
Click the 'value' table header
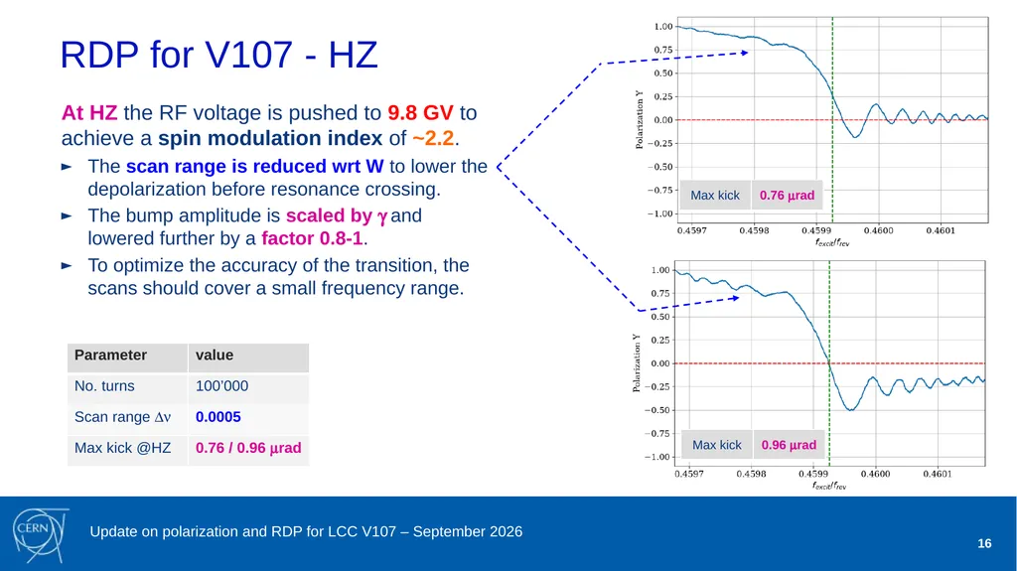[x=248, y=357]
